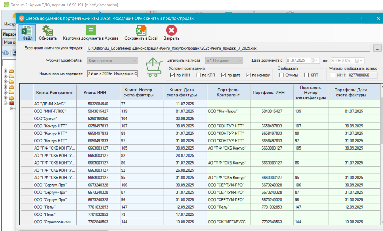Viewport: 383px width, 231px height.
Task: Click the Наименование портфеля input field
Action: click(113, 74)
